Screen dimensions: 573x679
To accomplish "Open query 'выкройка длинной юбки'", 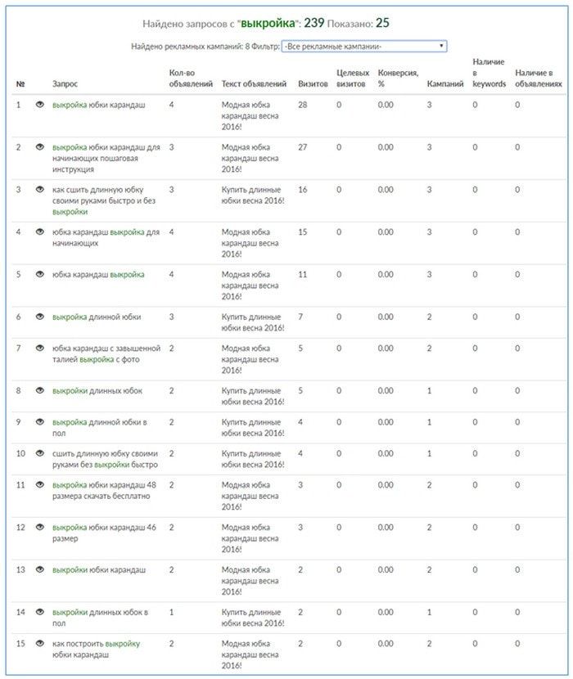I will 97,316.
